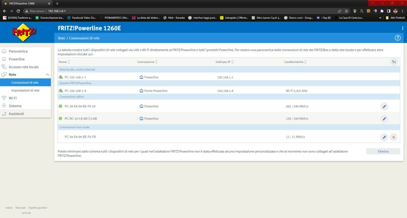The image size is (407, 218).
Task: Sort table by Caratteristiche column
Action: 295,62
